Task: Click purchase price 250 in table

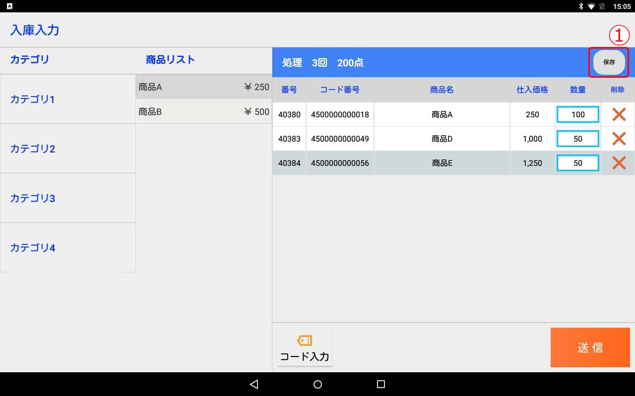Action: (532, 114)
